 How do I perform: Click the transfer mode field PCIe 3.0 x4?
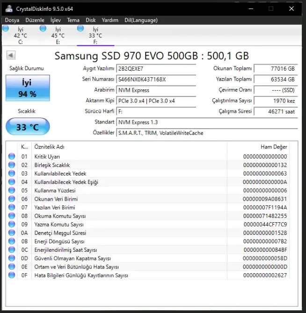click(156, 101)
